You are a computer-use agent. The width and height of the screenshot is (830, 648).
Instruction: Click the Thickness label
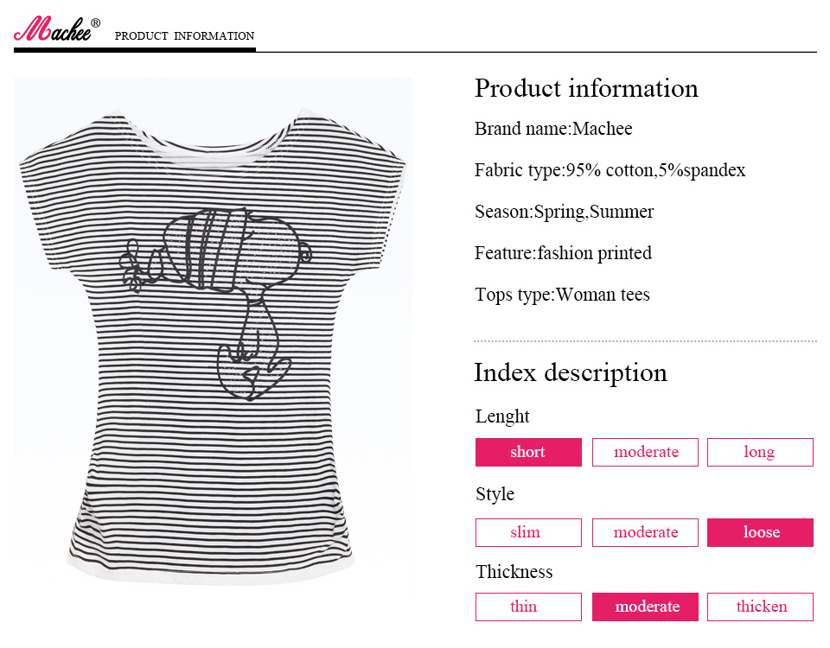tap(514, 572)
